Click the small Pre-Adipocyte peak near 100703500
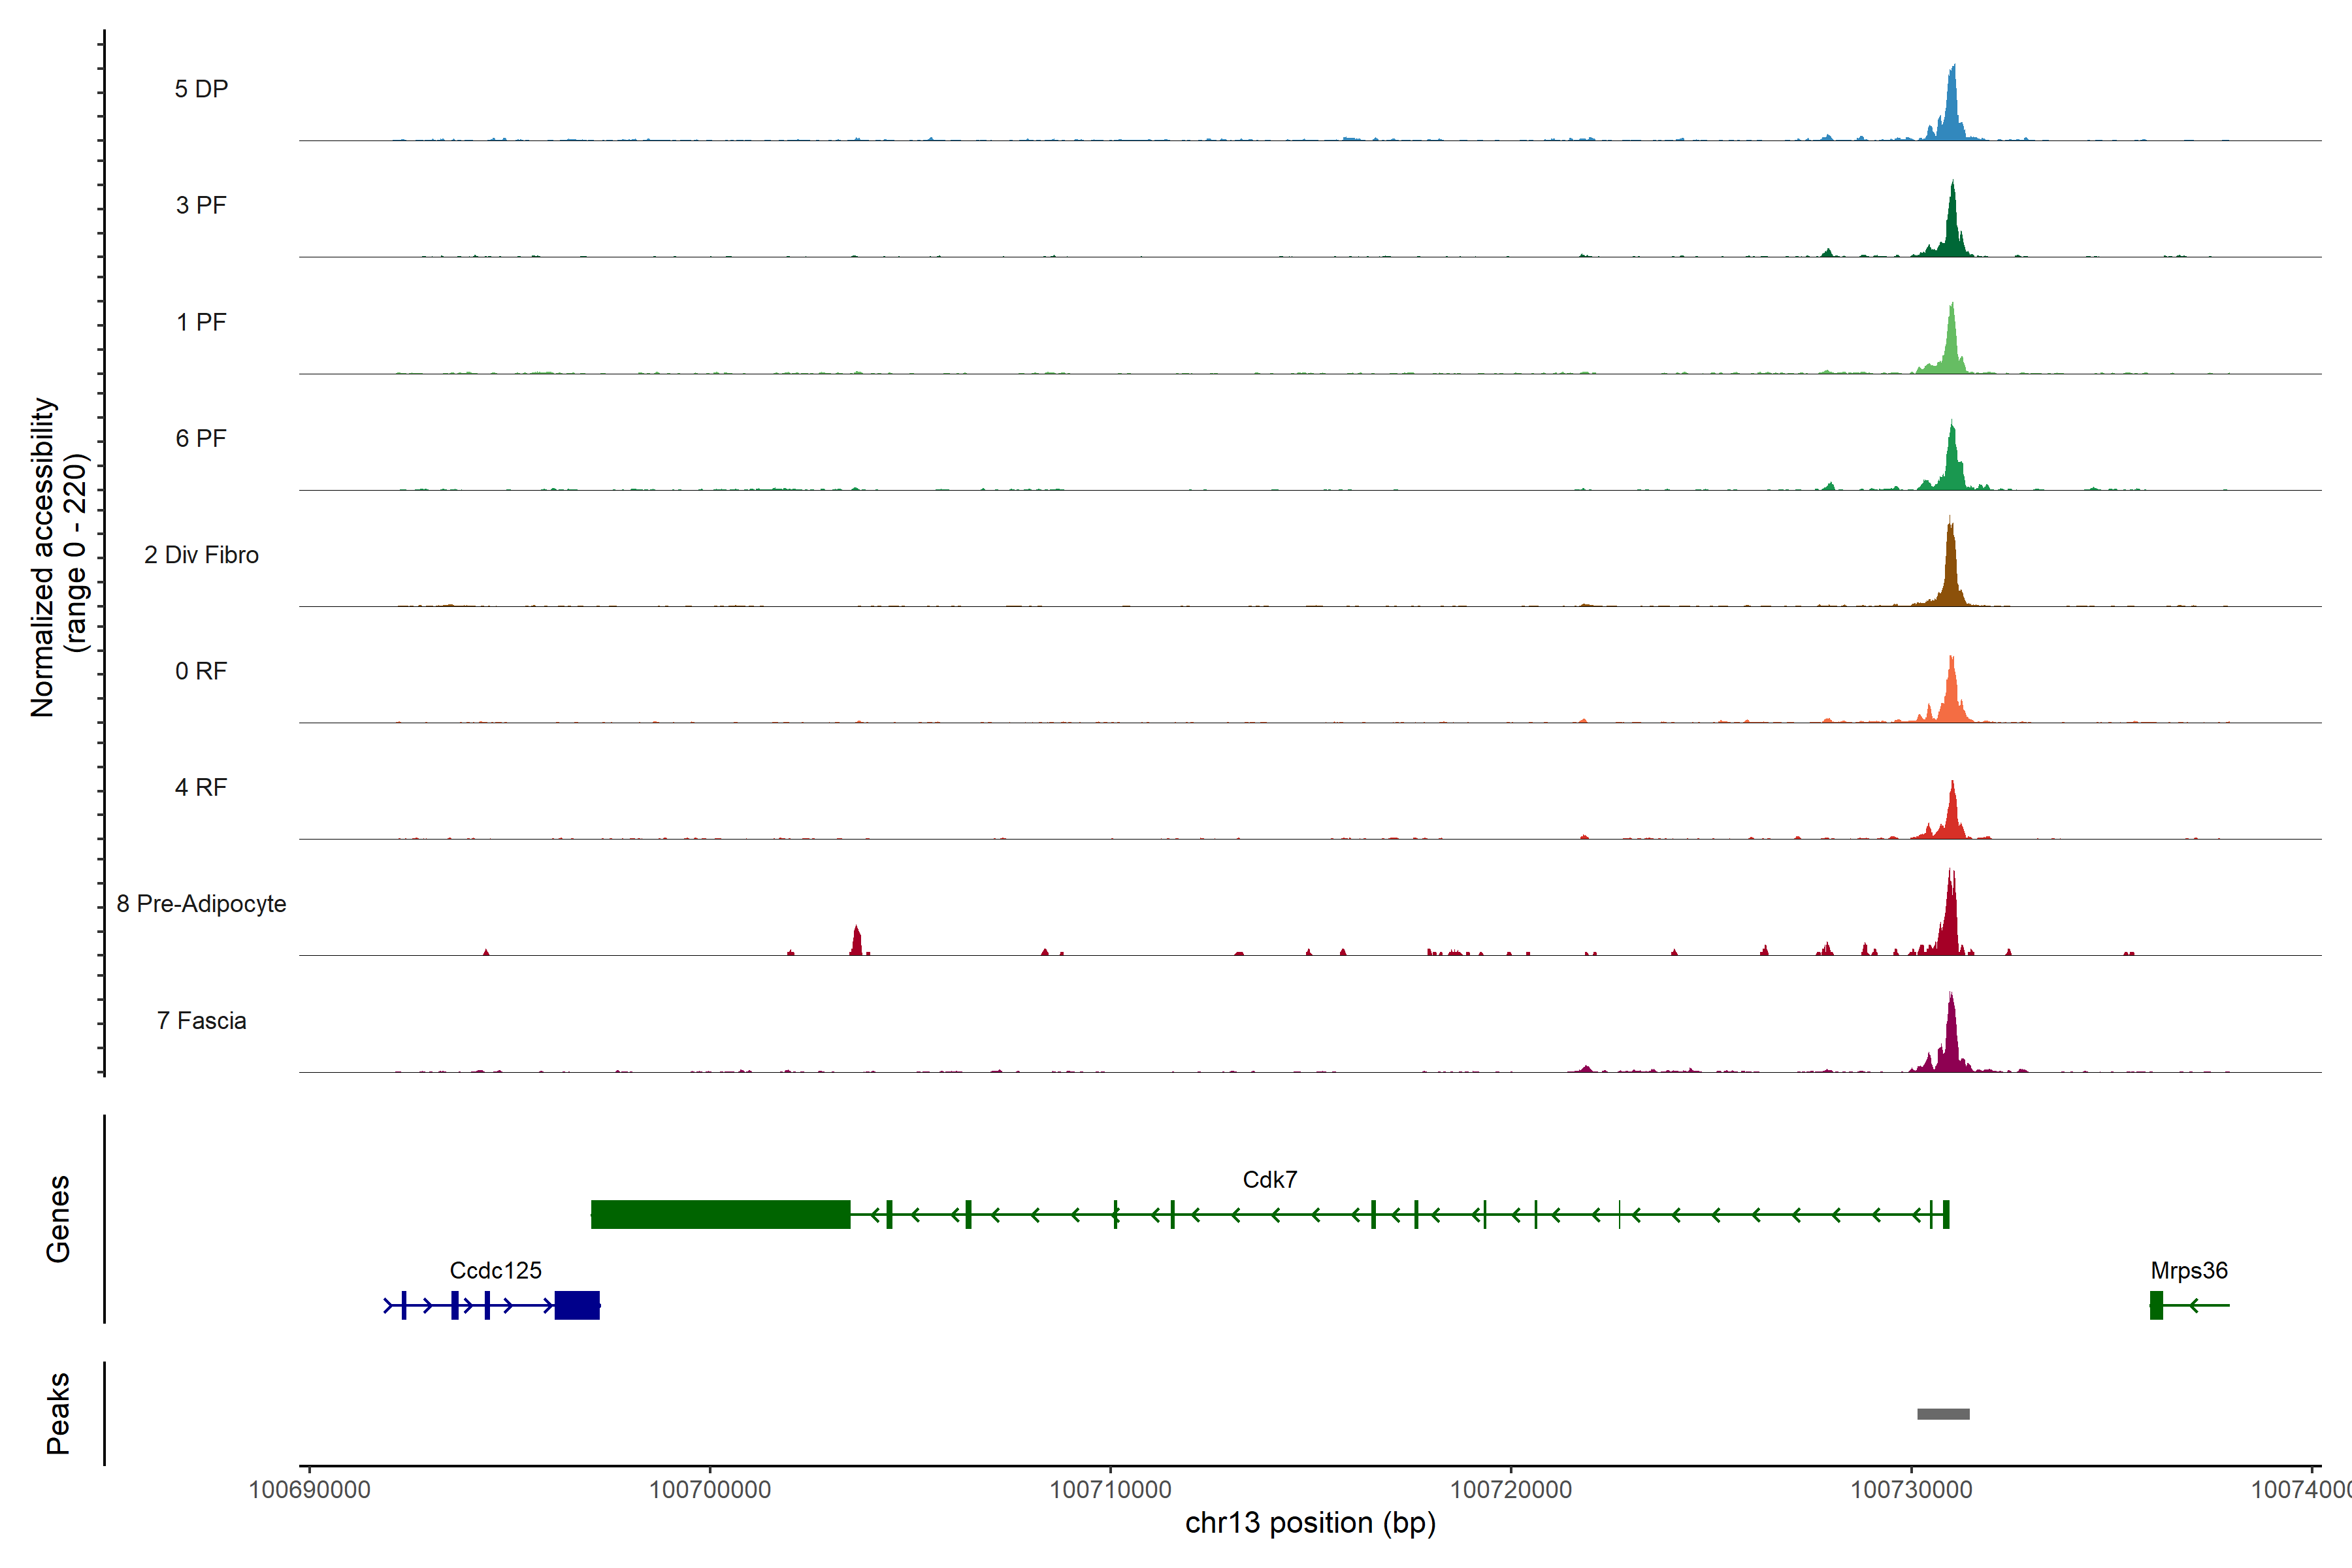 pos(856,943)
